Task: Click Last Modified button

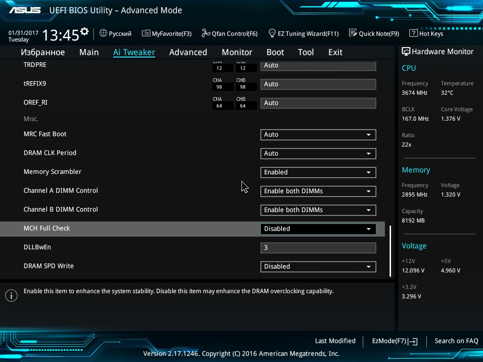Action: click(x=335, y=341)
